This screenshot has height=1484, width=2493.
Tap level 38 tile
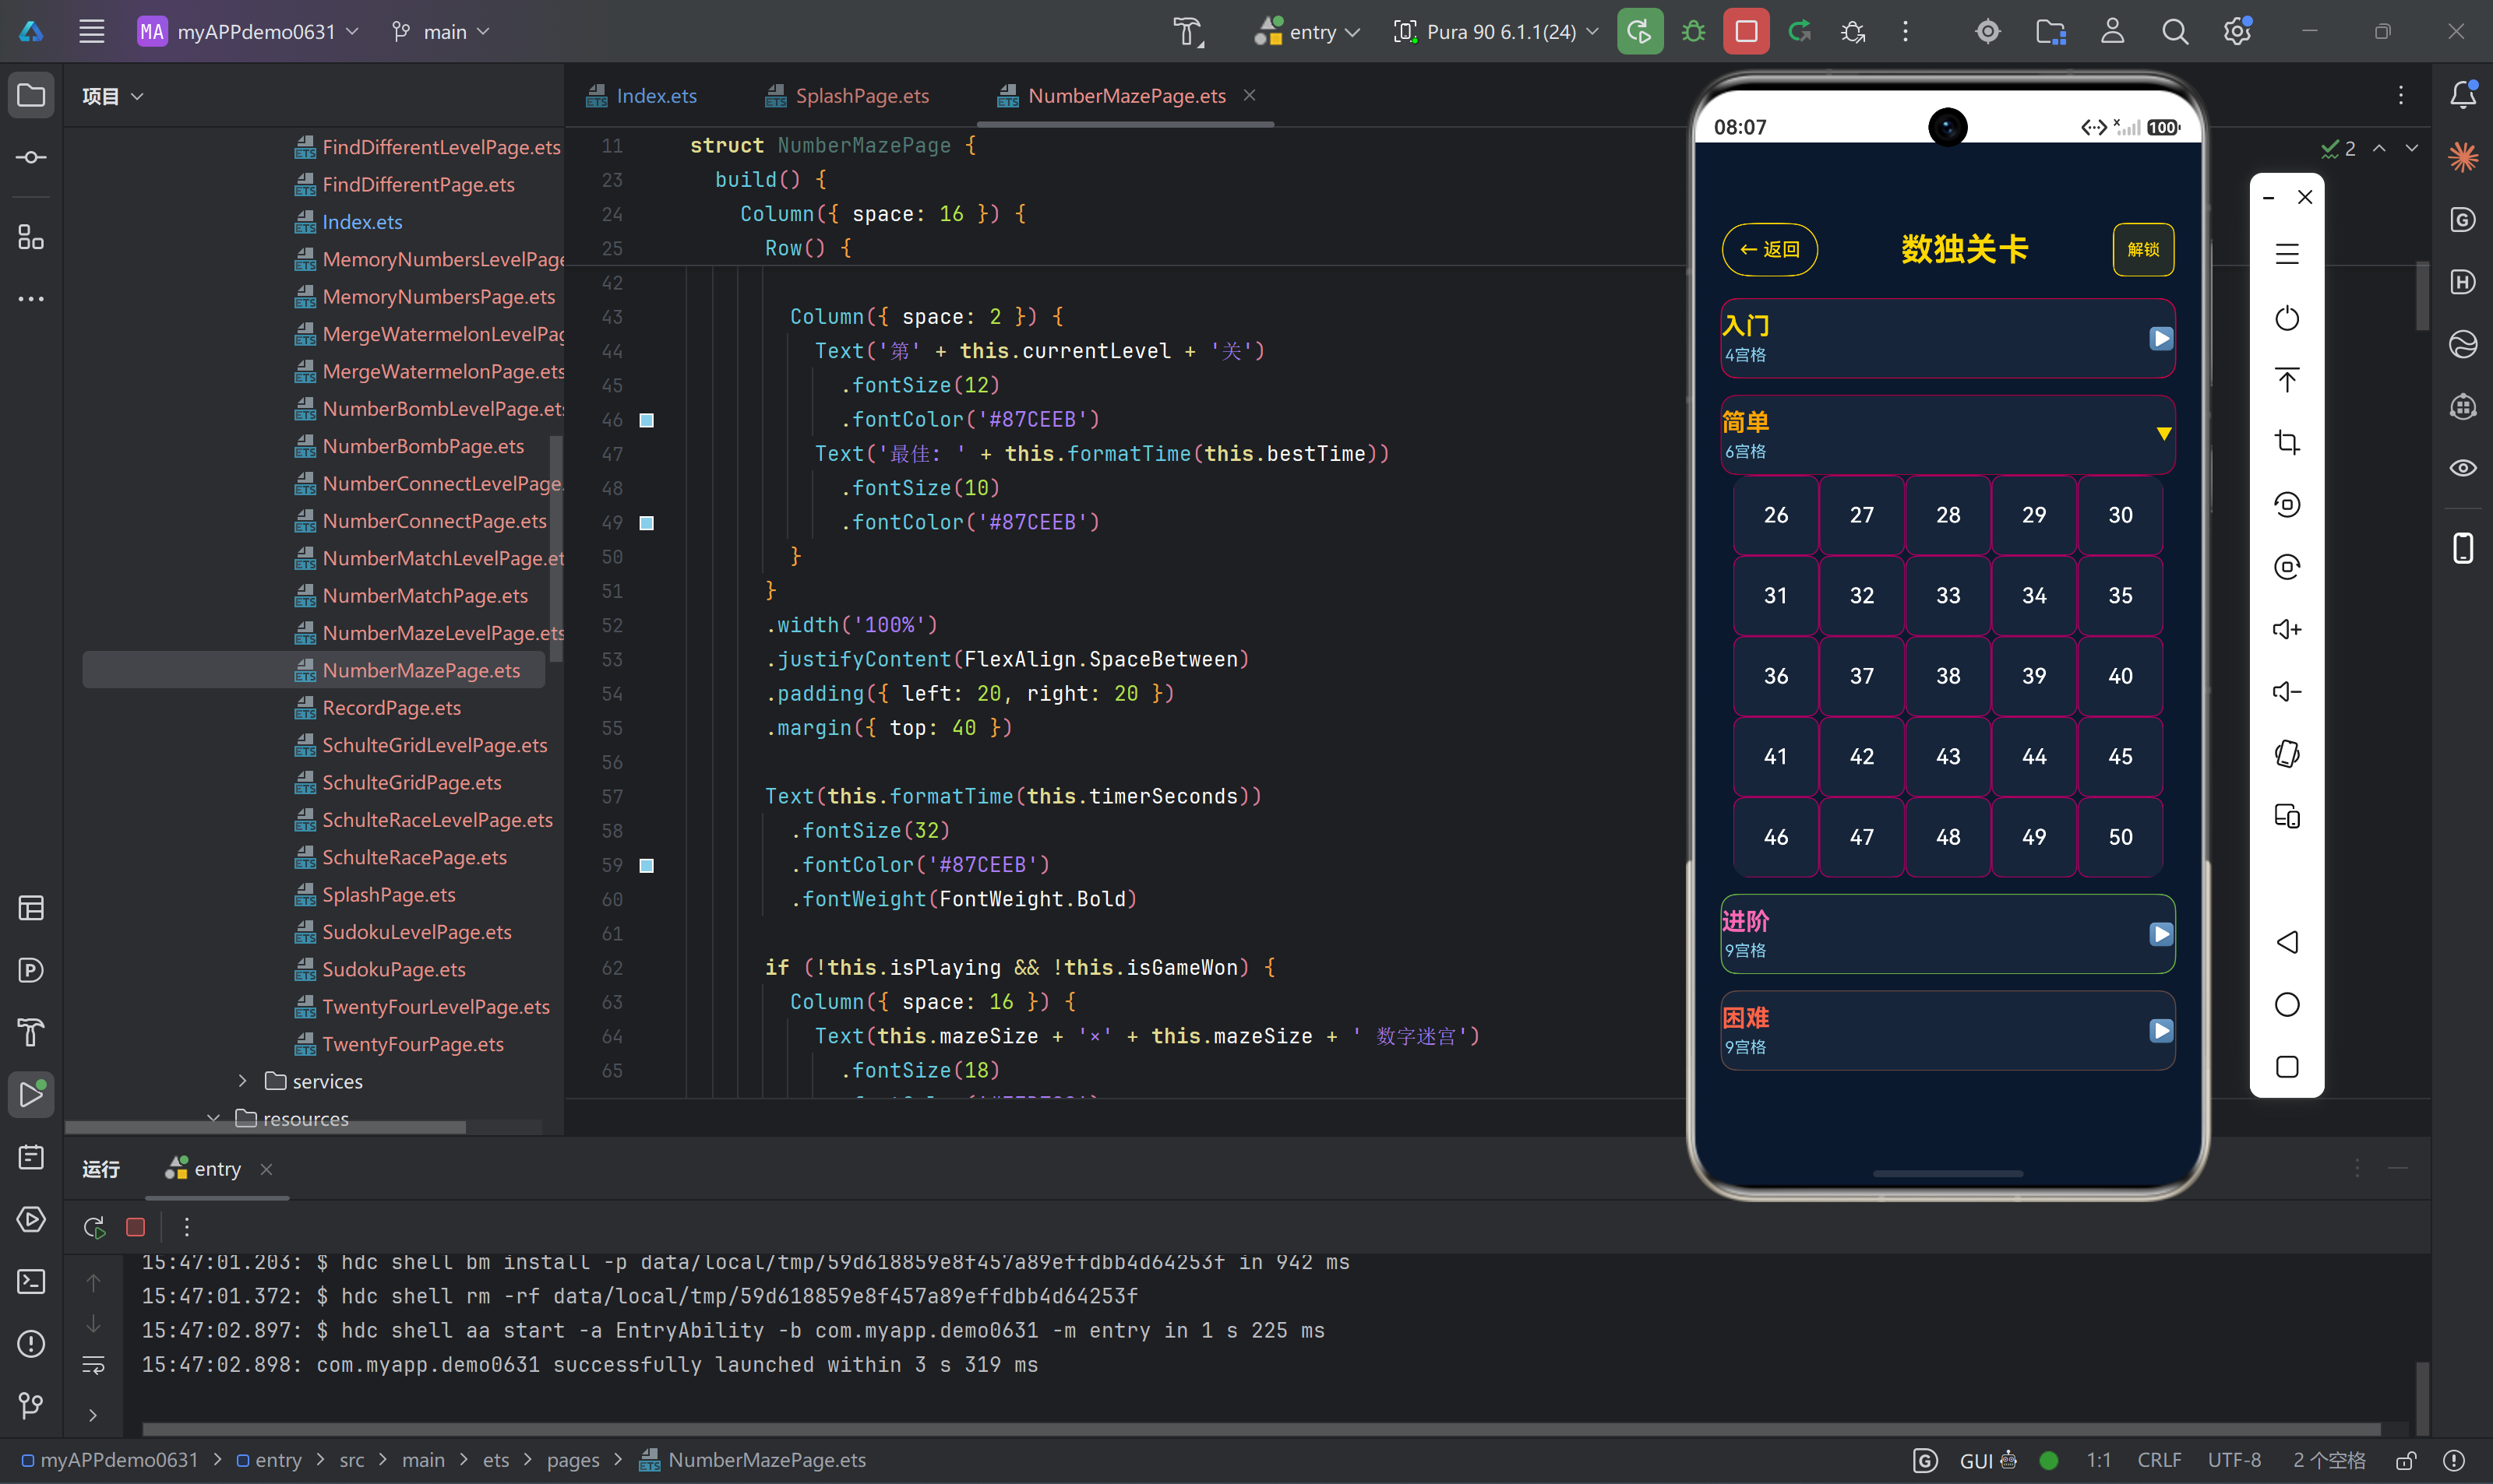1947,676
